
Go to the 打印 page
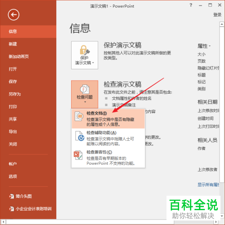coord(28,107)
